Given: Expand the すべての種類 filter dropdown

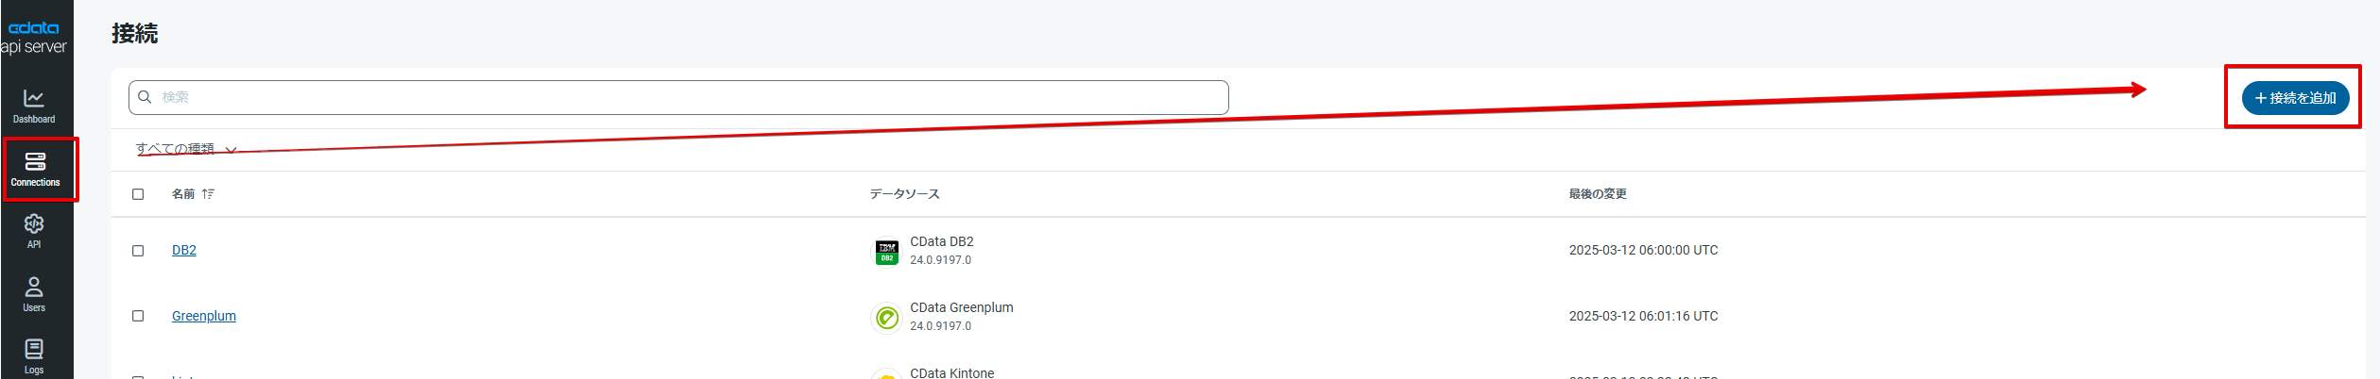Looking at the screenshot, I should 186,149.
